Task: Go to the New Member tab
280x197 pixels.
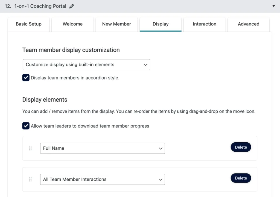Action: (116, 24)
